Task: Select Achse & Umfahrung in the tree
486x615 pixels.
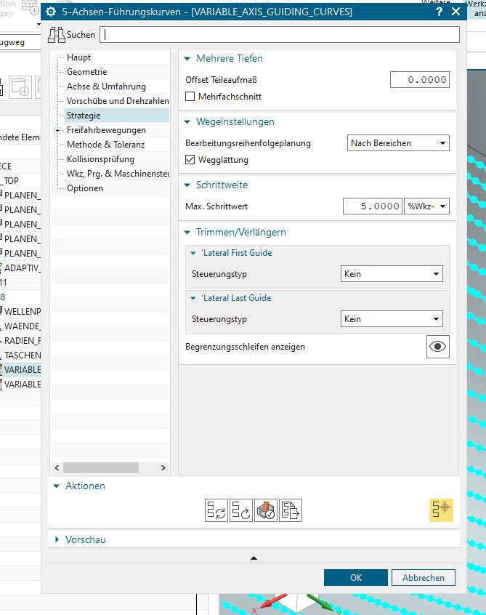Action: [x=106, y=87]
